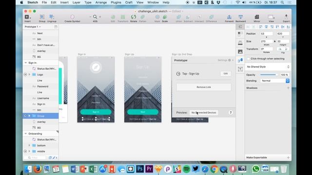Image resolution: width=312 pixels, height=175 pixels.
Task: Click the No Connected Devices button
Action: tap(204, 112)
